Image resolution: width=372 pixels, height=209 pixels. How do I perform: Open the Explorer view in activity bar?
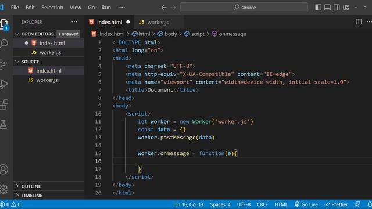pyautogui.click(x=4, y=24)
